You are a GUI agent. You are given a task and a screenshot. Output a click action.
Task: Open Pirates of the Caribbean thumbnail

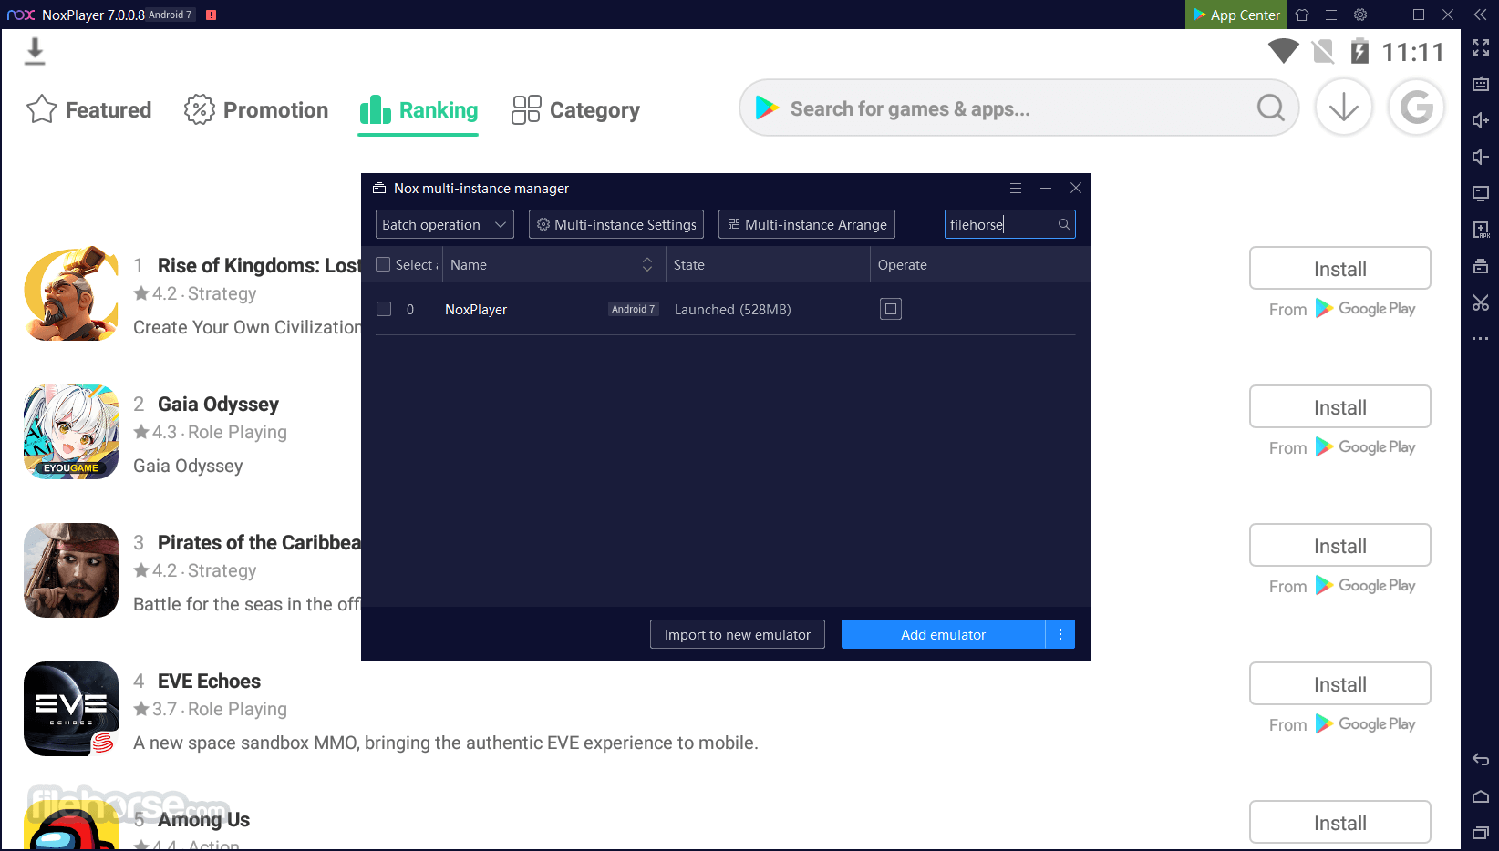tap(71, 570)
